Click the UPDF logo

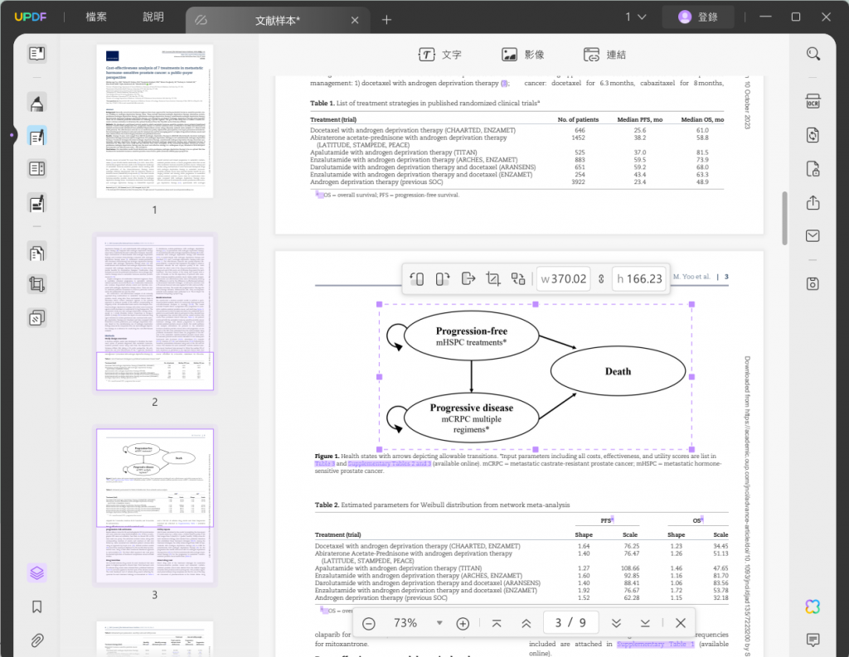click(31, 17)
